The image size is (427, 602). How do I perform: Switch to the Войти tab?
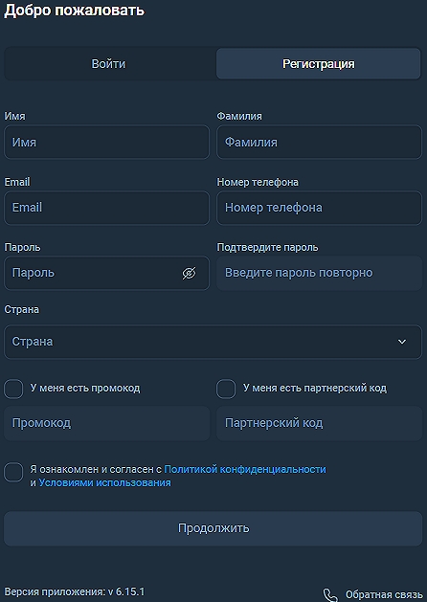[109, 64]
